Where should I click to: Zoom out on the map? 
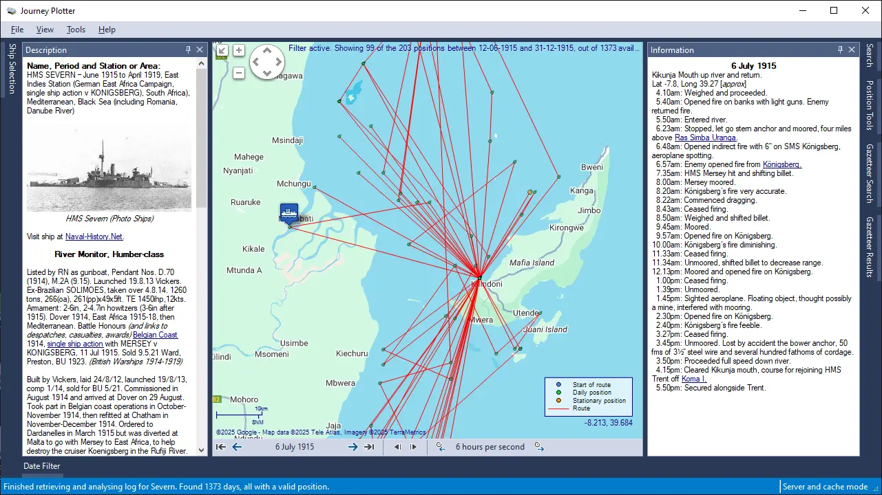pos(239,73)
